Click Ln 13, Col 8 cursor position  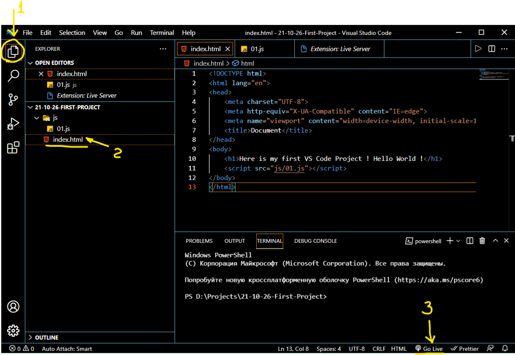(293, 349)
